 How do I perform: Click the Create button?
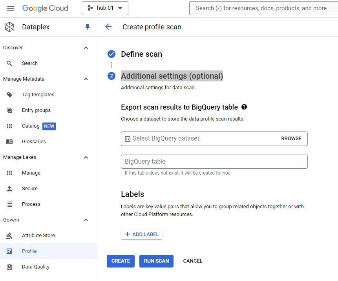(x=121, y=261)
